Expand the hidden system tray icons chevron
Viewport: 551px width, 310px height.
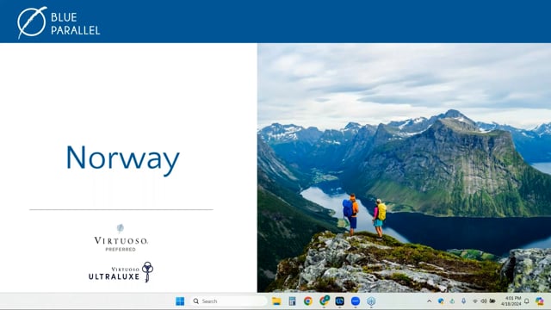click(429, 301)
